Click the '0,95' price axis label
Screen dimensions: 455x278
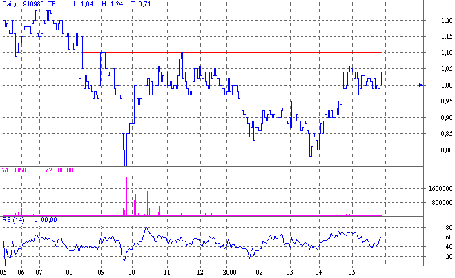[447, 101]
